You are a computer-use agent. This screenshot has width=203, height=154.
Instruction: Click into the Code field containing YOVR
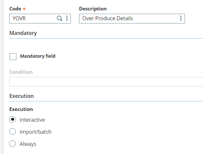(x=33, y=19)
